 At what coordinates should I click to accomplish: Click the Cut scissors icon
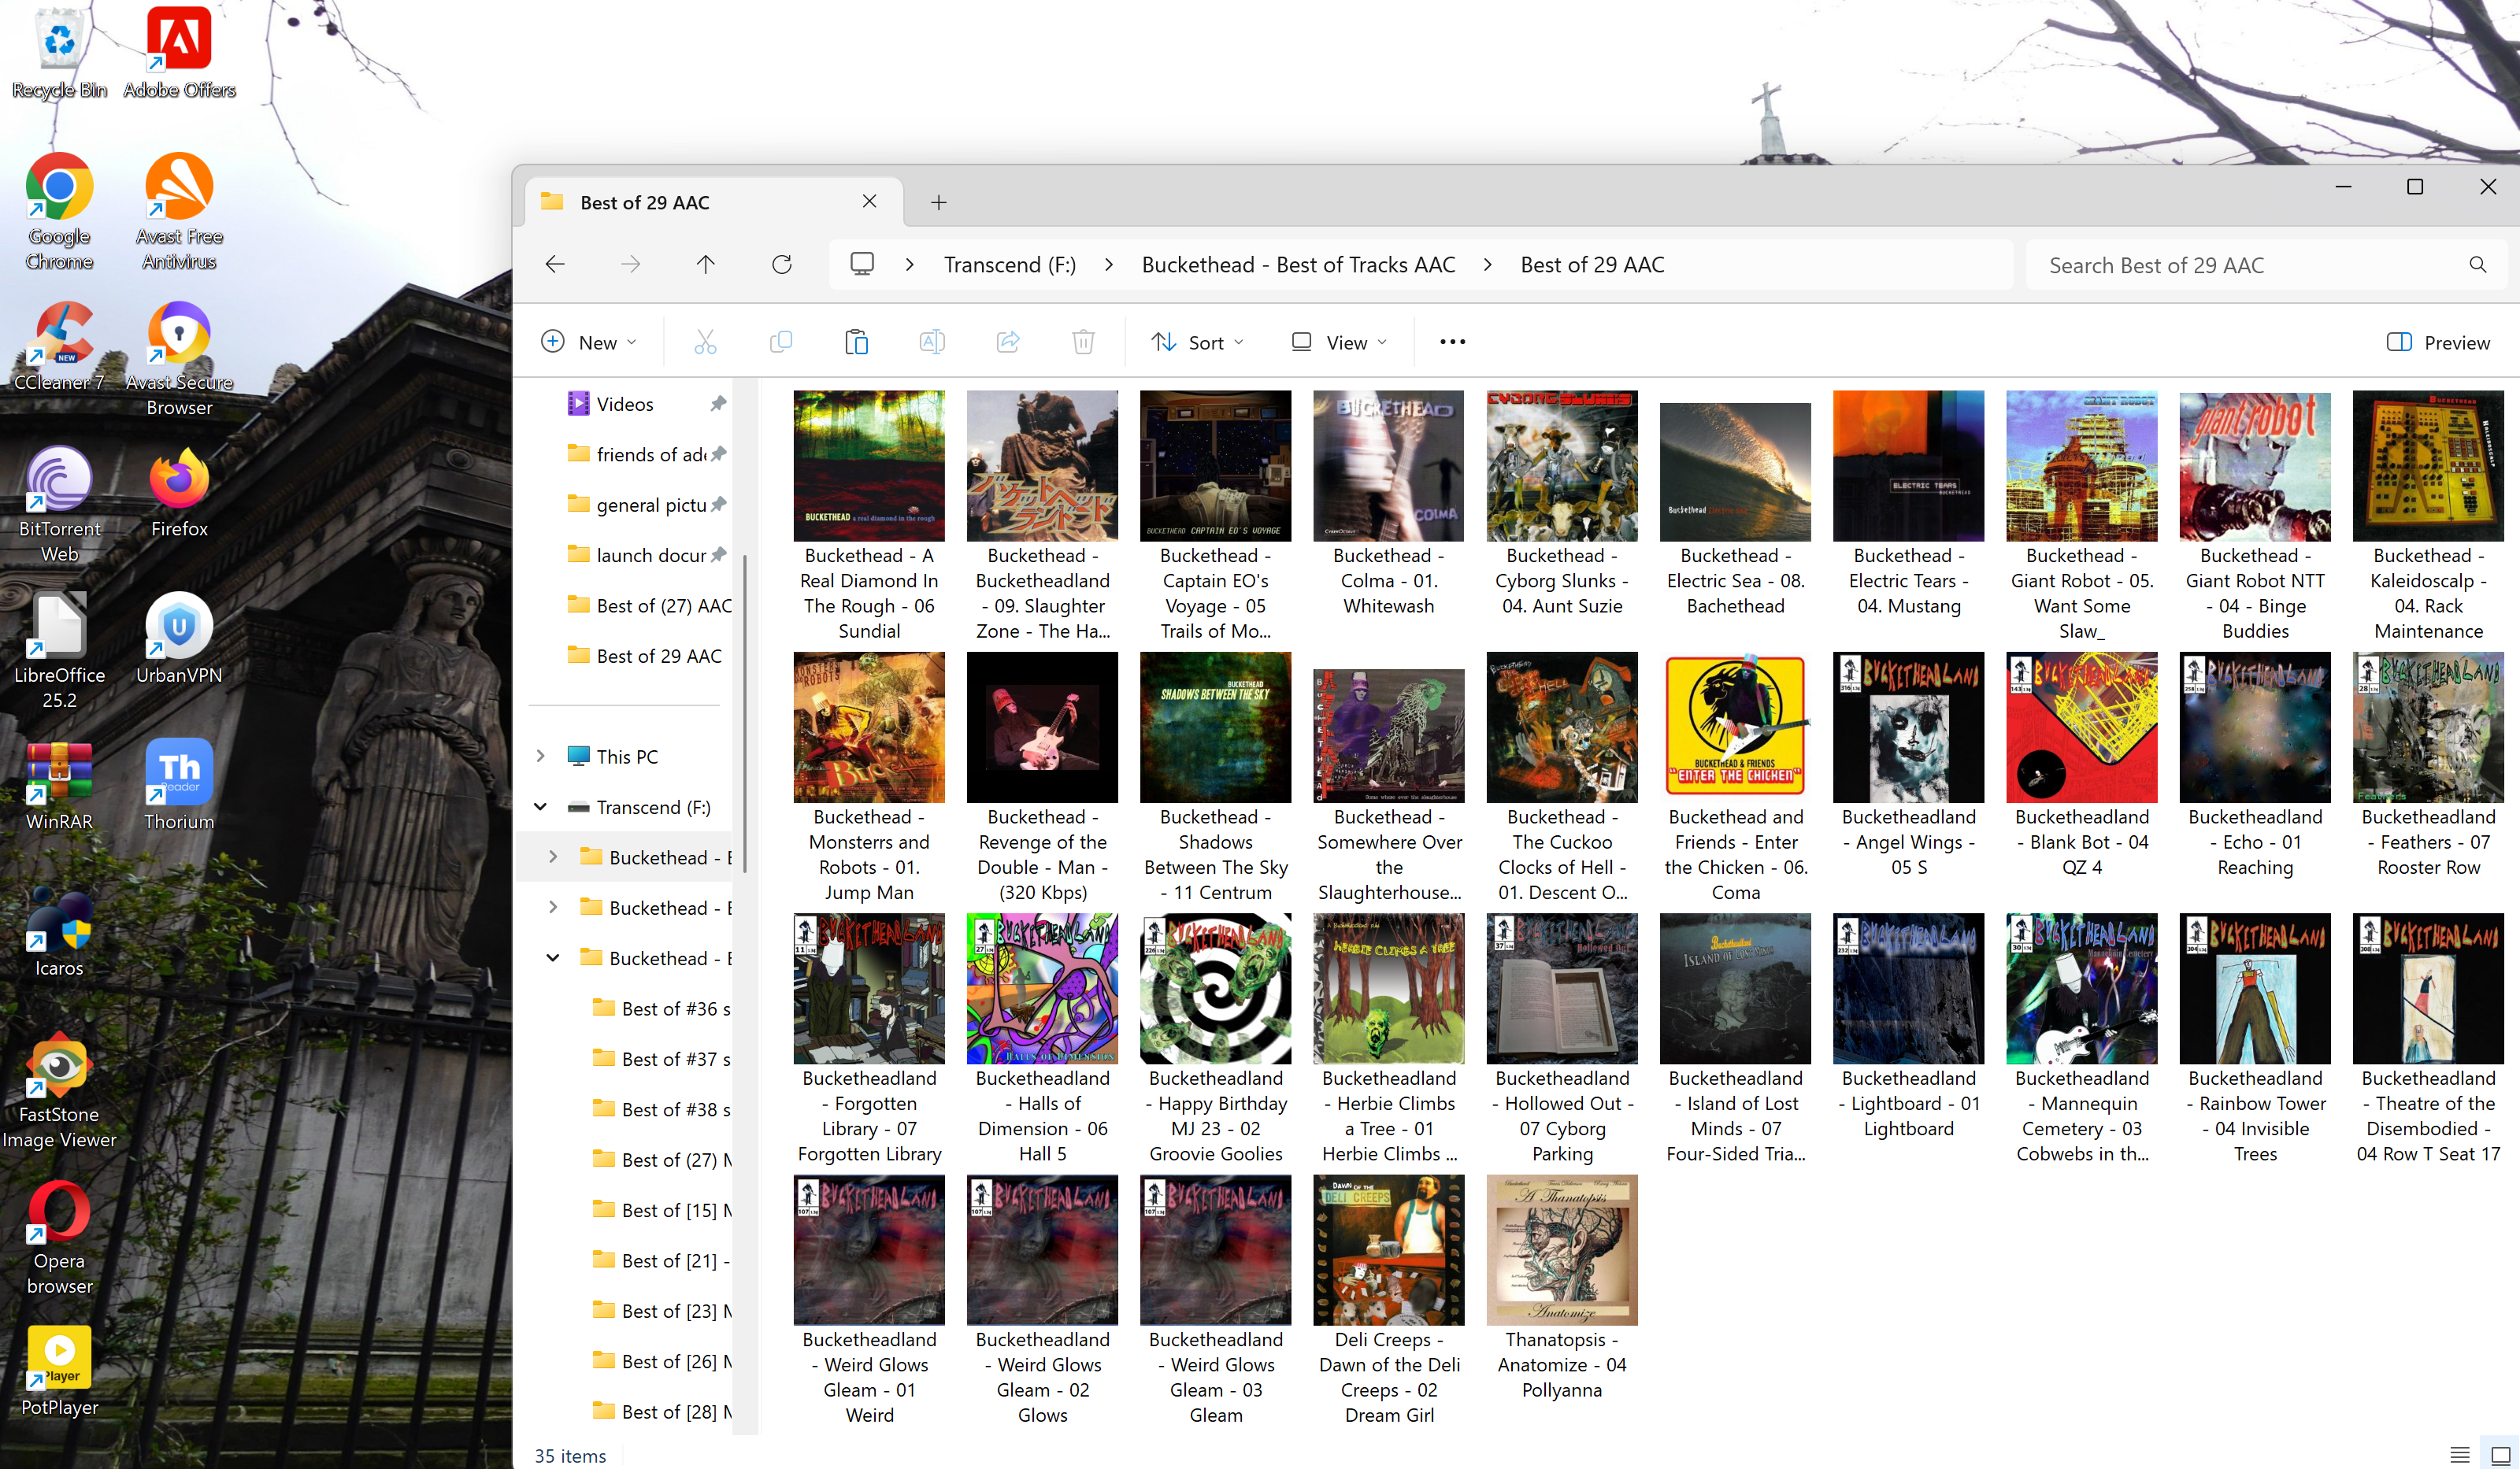point(705,342)
